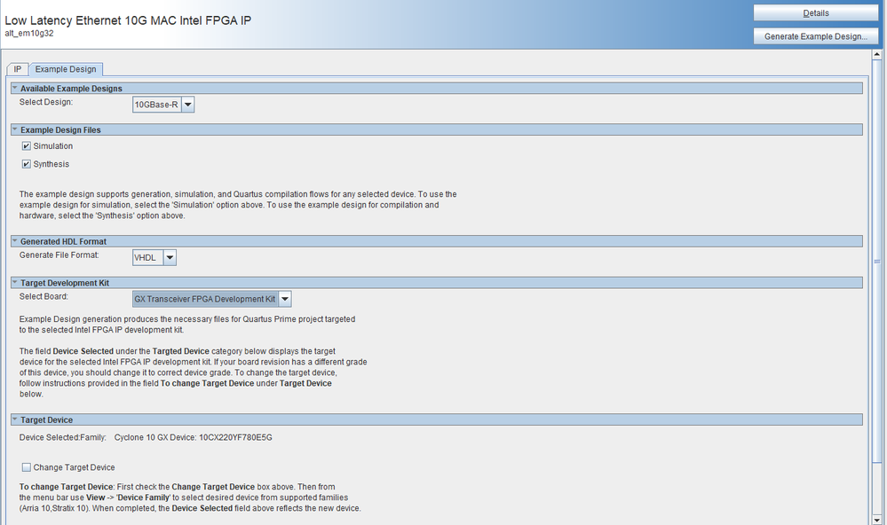Collapse the Example Design Files section

(x=15, y=129)
